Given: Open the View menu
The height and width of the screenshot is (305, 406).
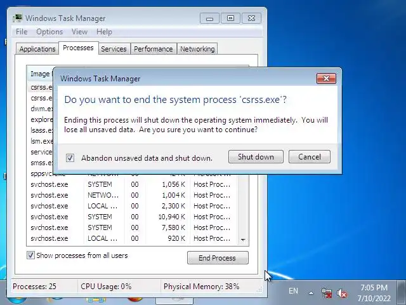Looking at the screenshot, I should tap(79, 32).
